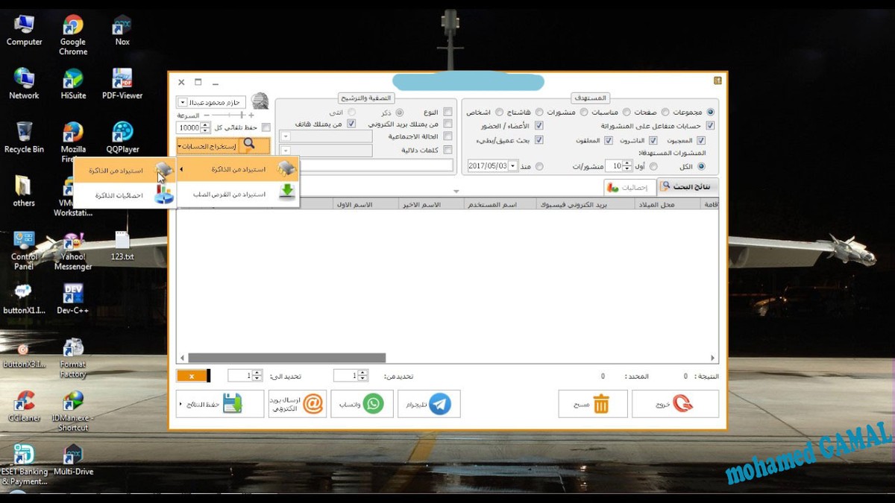This screenshot has height=503, width=895.
Task: Open Recycle Bin desktop icon
Action: pos(24,138)
